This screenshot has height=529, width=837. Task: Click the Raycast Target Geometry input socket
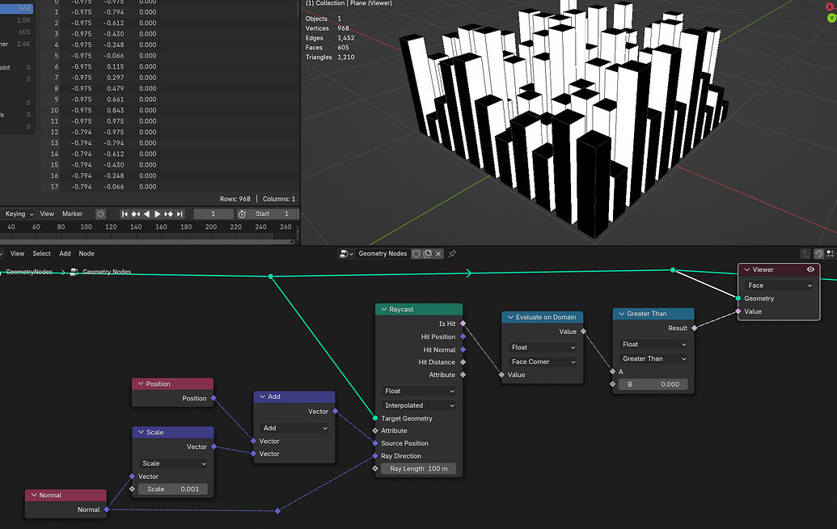pos(375,418)
